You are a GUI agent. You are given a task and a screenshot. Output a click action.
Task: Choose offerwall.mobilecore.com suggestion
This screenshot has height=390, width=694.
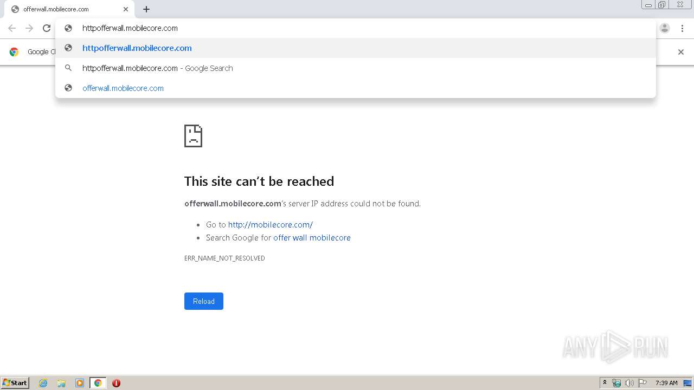[x=355, y=88]
